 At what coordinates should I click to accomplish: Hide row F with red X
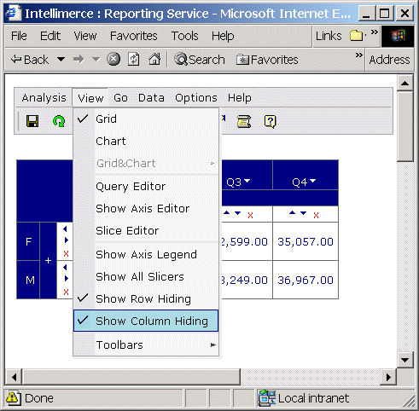66,253
